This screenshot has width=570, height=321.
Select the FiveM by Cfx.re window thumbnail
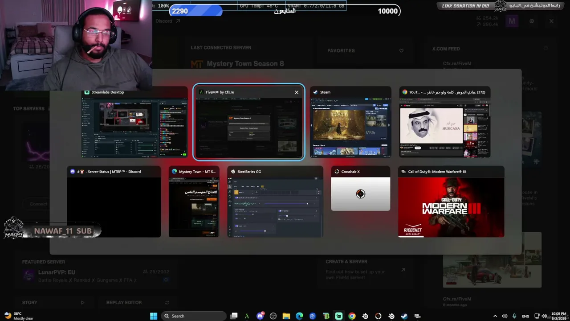pyautogui.click(x=249, y=122)
